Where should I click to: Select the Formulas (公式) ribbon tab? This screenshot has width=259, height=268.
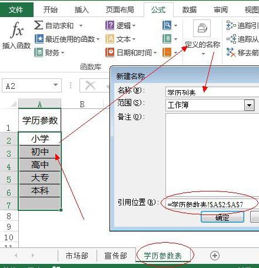coord(158,9)
